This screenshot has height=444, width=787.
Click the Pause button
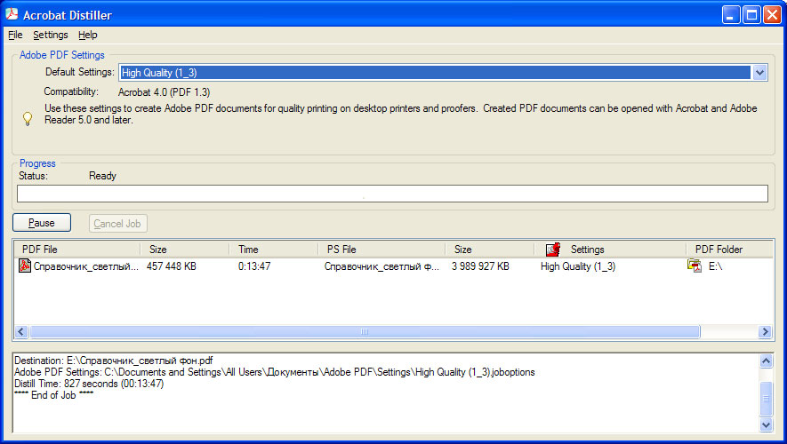(42, 223)
